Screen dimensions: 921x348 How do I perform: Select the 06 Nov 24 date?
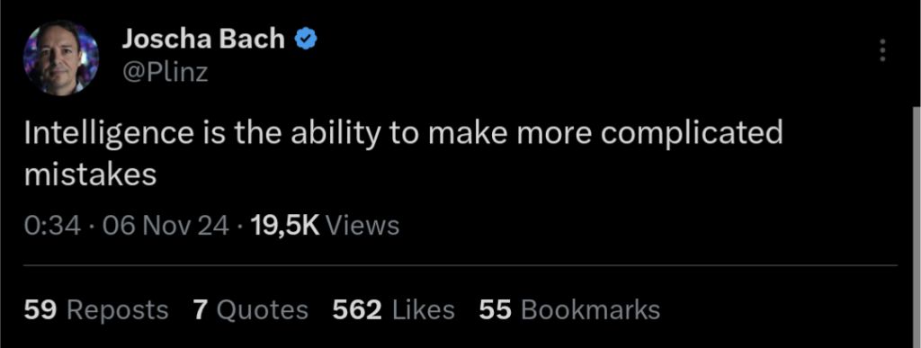tap(165, 226)
